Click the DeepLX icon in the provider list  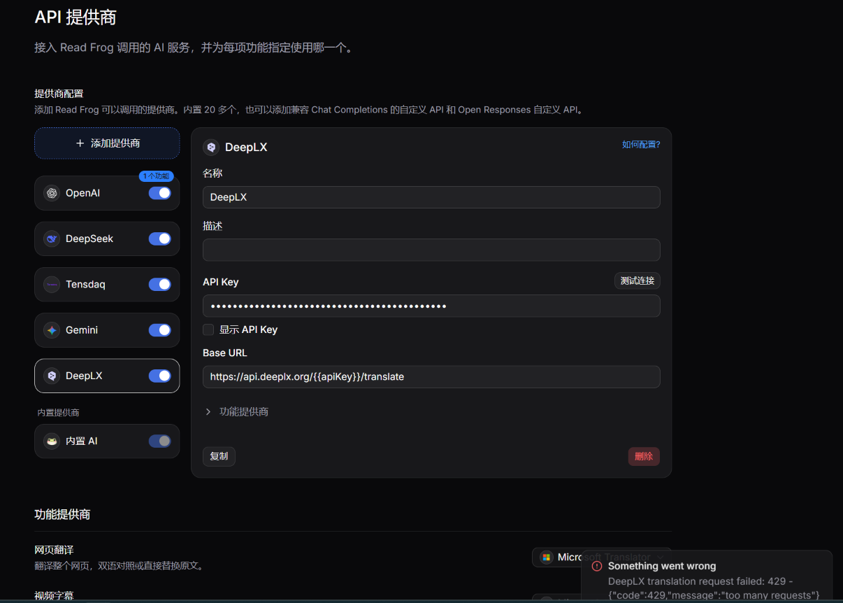[52, 376]
